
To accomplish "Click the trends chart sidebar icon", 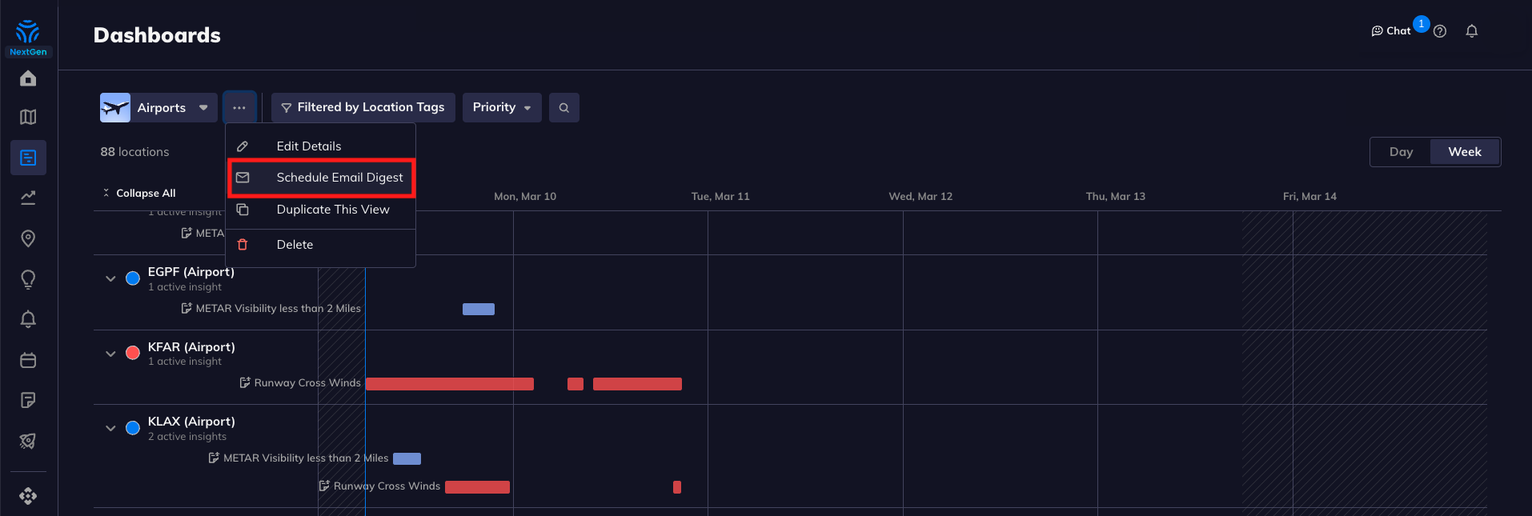I will click(28, 198).
